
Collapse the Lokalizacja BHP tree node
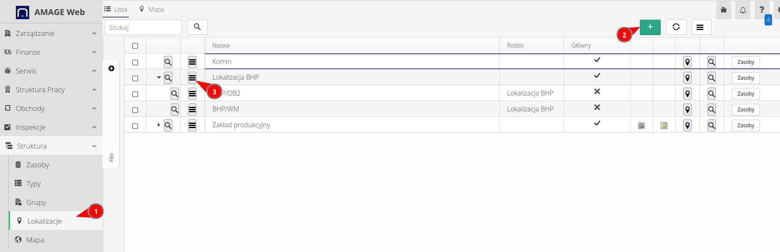159,78
